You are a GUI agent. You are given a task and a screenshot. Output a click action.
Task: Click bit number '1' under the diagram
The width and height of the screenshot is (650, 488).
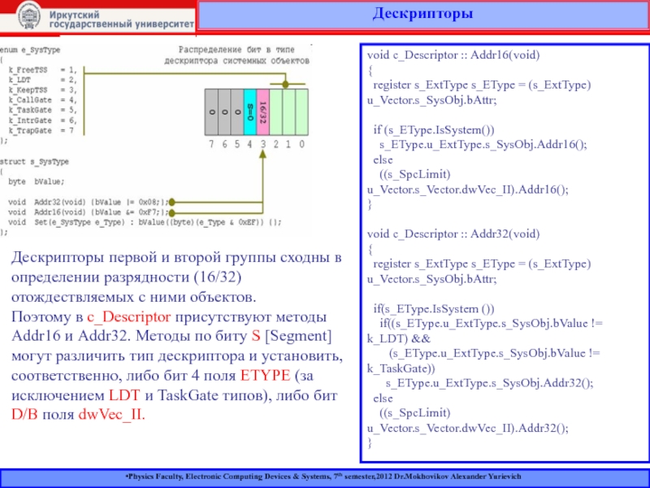[288, 145]
